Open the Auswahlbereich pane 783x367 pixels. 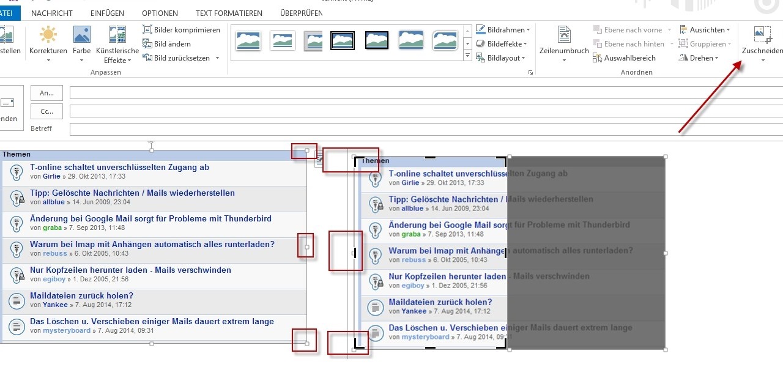point(624,57)
